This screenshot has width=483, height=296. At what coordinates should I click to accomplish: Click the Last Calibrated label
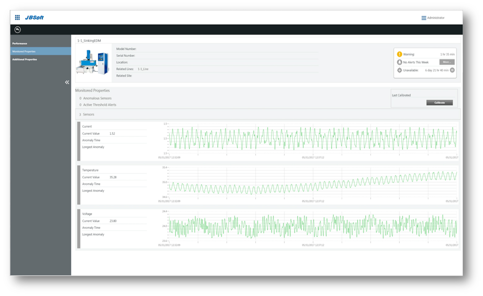pos(401,95)
